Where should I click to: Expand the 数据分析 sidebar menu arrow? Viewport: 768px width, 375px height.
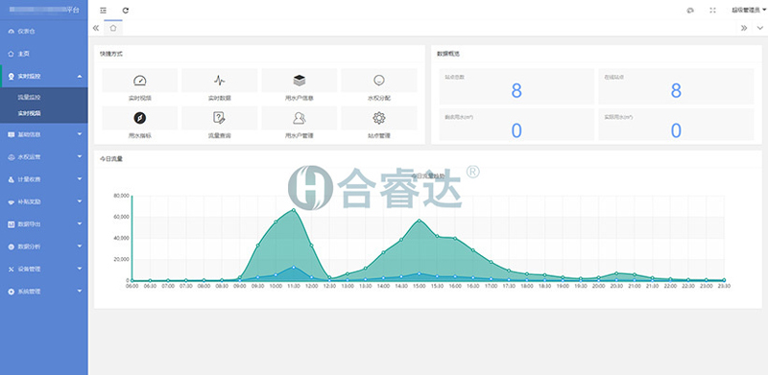[80, 246]
